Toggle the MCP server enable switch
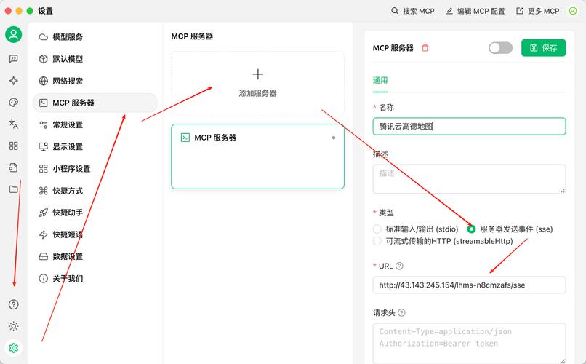This screenshot has height=364, width=586. point(500,48)
